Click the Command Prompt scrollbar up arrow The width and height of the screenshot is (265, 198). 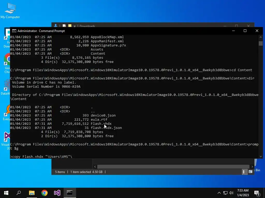coord(260,37)
